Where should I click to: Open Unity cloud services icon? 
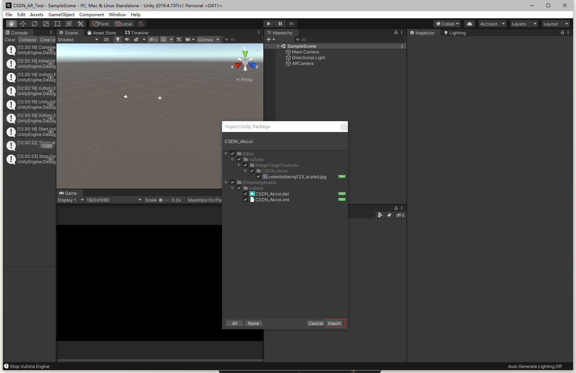pyautogui.click(x=469, y=23)
